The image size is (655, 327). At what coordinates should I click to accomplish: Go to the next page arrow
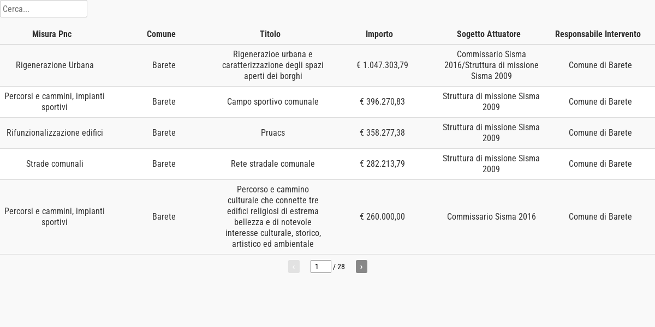(361, 267)
